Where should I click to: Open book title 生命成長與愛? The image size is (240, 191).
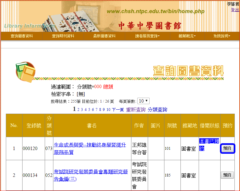90,148
